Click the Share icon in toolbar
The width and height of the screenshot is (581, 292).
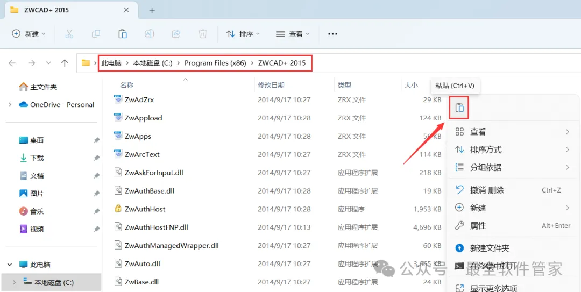[176, 34]
